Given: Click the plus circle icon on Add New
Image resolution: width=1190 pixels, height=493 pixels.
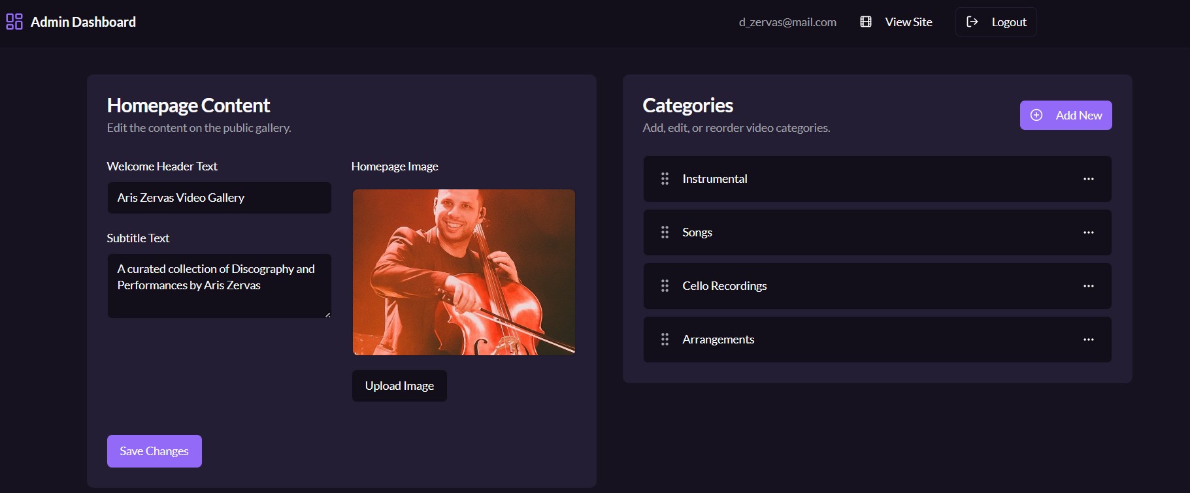Looking at the screenshot, I should tap(1036, 115).
